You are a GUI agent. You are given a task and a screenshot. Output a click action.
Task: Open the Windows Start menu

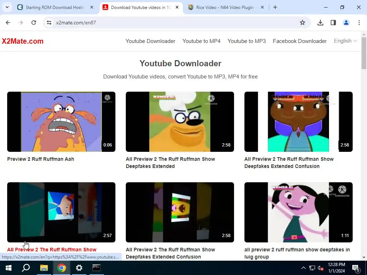coord(9,268)
